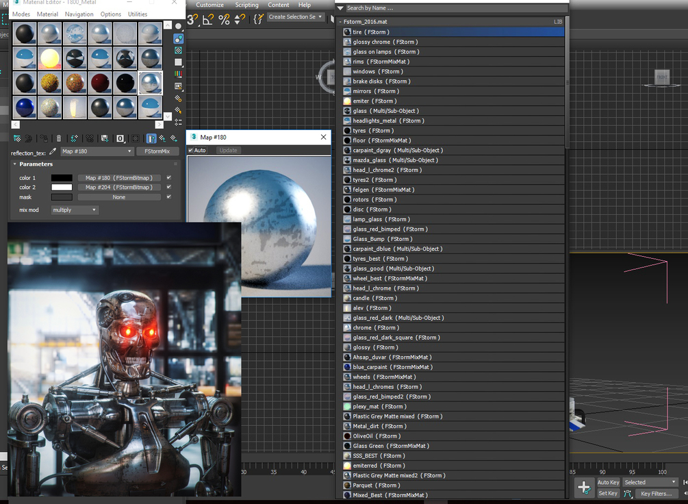Open the Customize menu
Viewport: 688px width, 504px height.
tap(209, 4)
